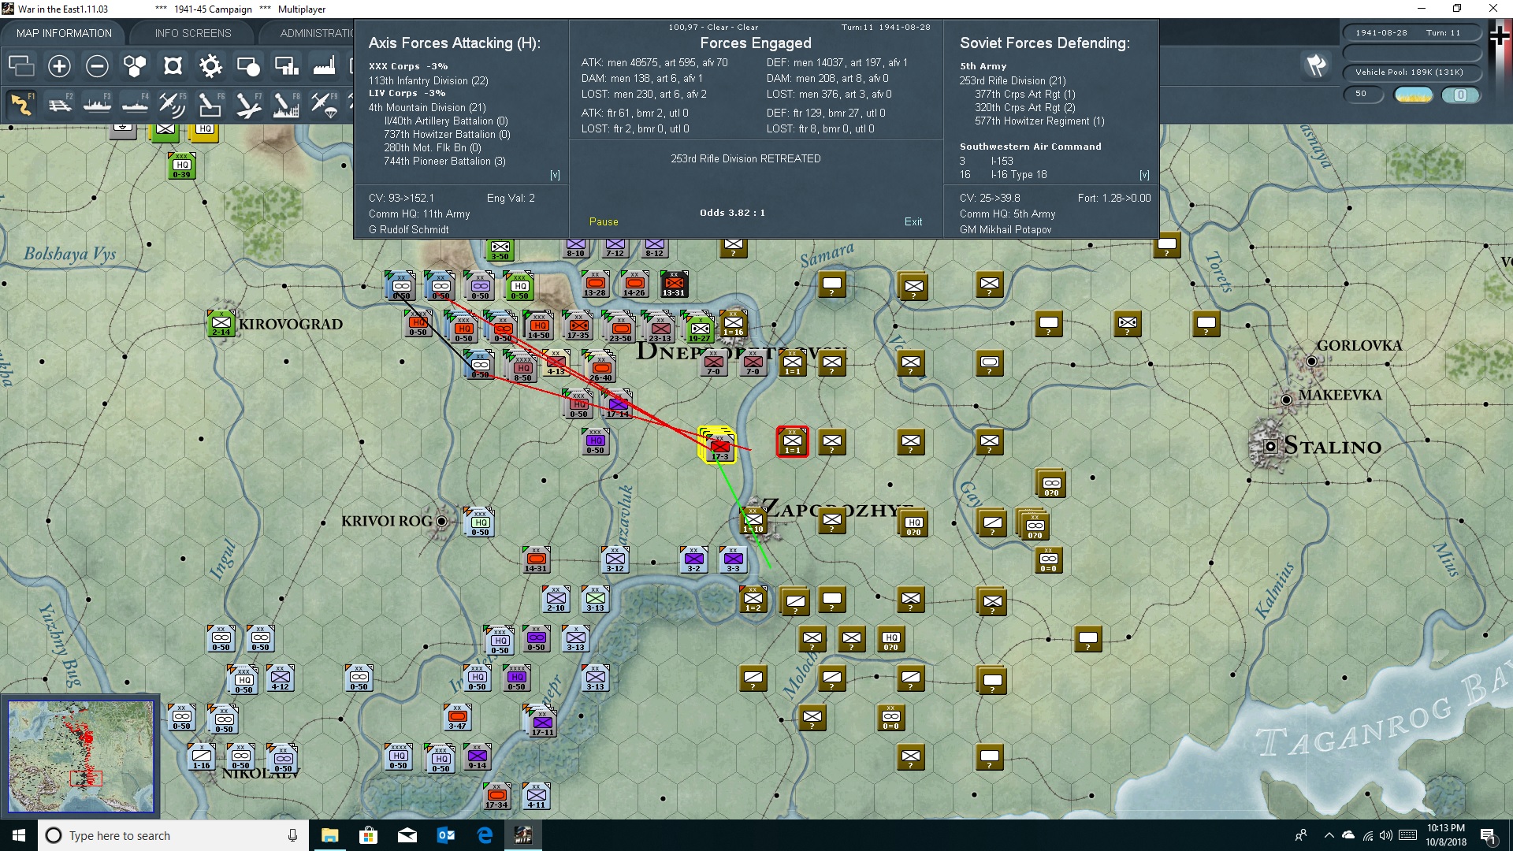Viewport: 1513px width, 851px height.
Task: Toggle the factory locations icon
Action: (x=324, y=66)
